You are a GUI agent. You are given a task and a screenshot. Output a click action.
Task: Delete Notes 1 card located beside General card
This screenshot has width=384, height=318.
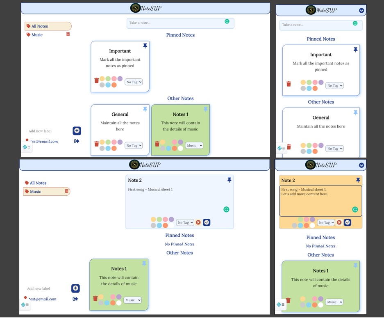pos(157,144)
